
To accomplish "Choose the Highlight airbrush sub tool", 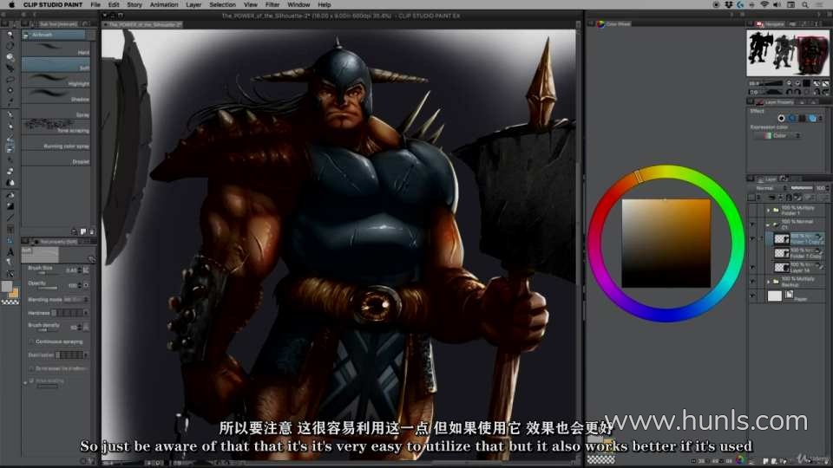I will pos(56,81).
